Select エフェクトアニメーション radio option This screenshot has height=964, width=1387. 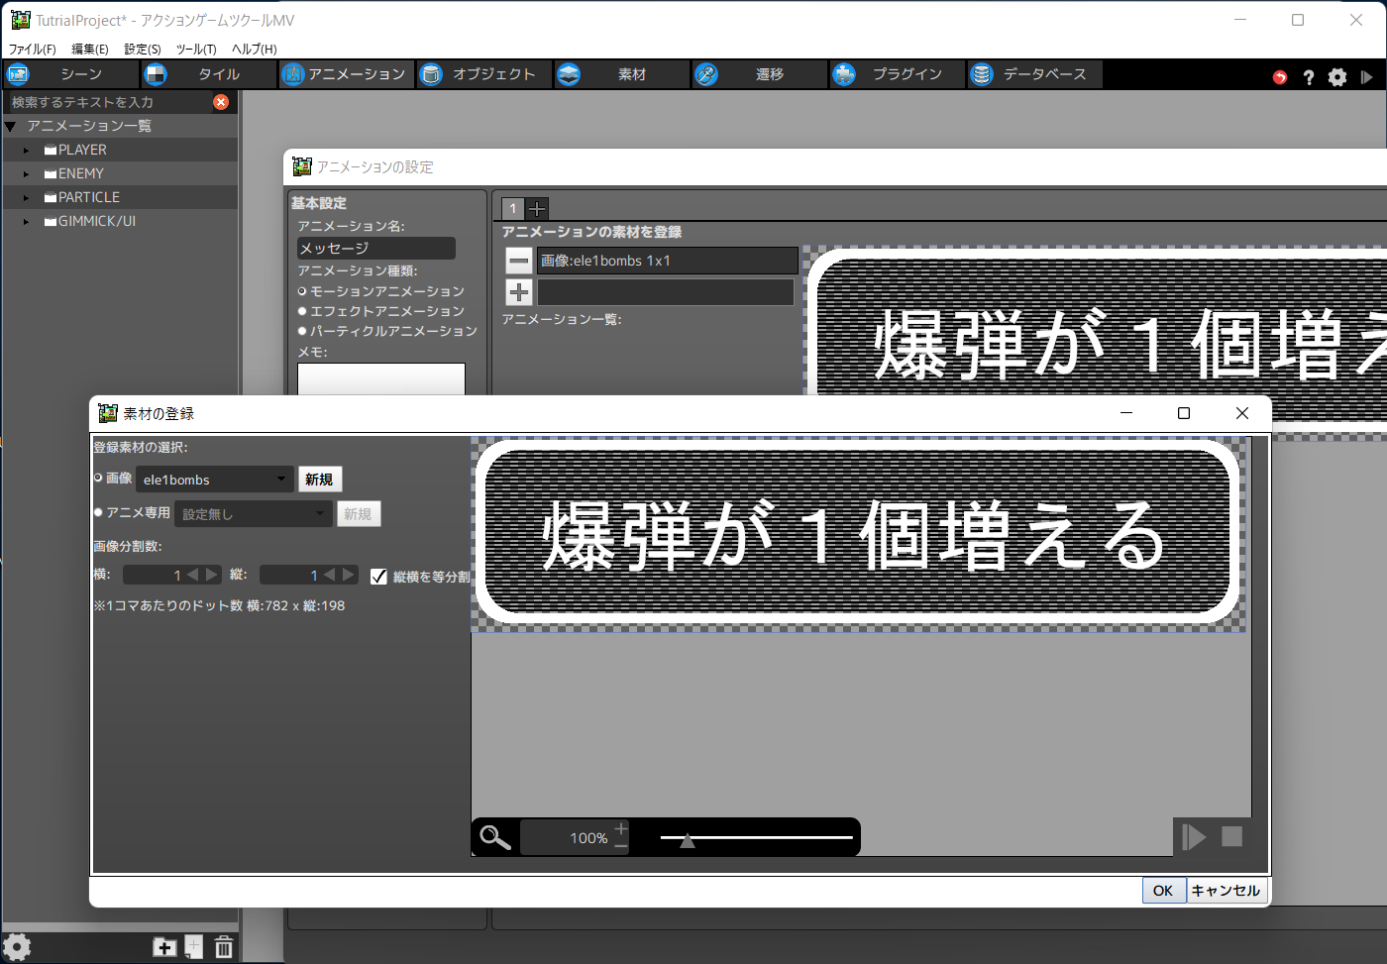(302, 311)
